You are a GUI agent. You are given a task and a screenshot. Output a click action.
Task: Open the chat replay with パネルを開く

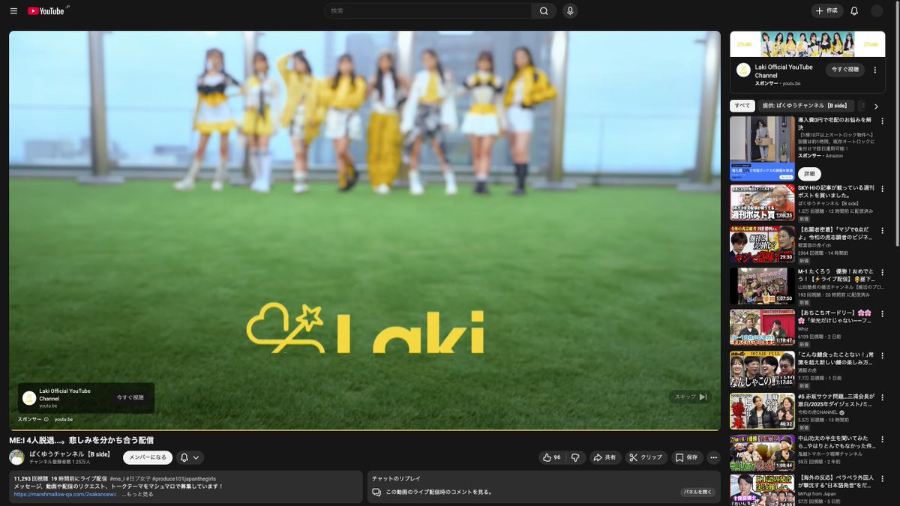696,492
